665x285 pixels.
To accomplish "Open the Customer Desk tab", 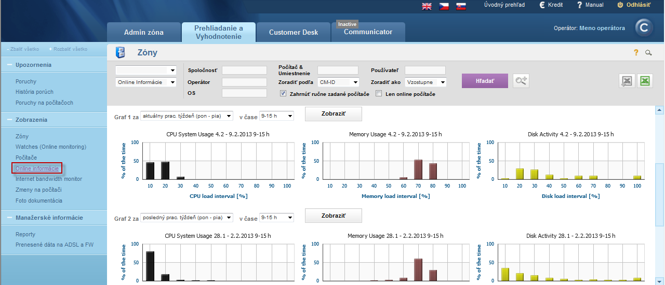I will [x=294, y=32].
